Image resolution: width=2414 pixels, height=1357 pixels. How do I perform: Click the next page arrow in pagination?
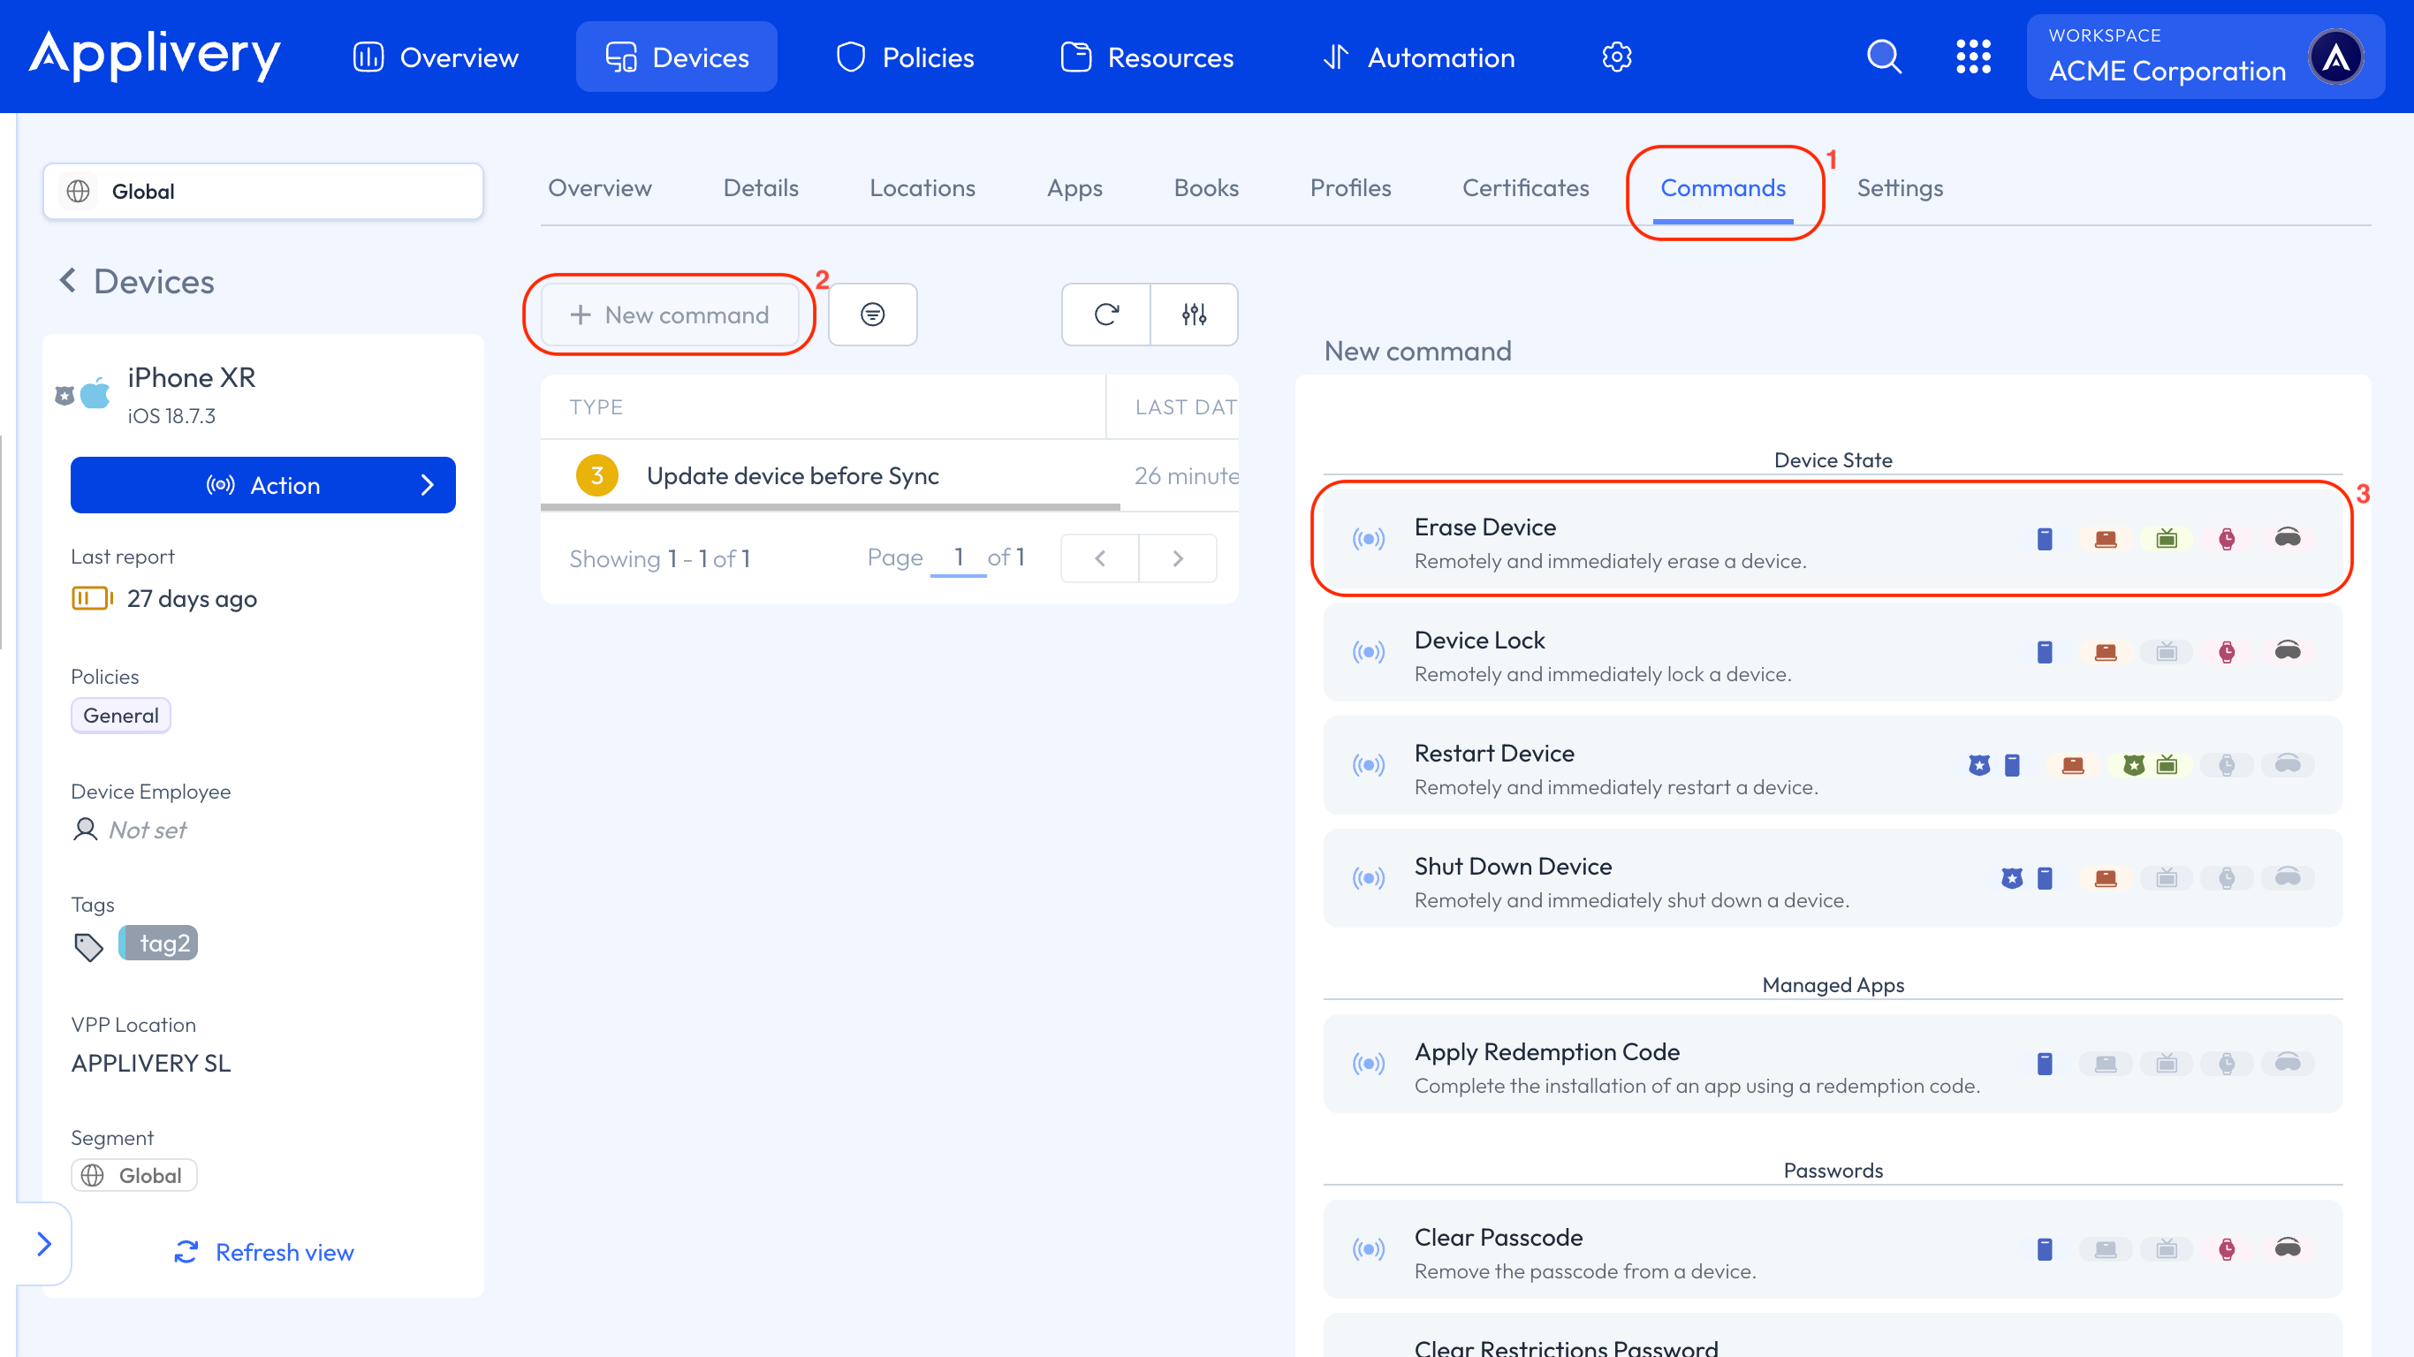tap(1178, 558)
